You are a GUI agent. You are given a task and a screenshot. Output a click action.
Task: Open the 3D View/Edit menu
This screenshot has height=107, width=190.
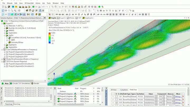29,3
